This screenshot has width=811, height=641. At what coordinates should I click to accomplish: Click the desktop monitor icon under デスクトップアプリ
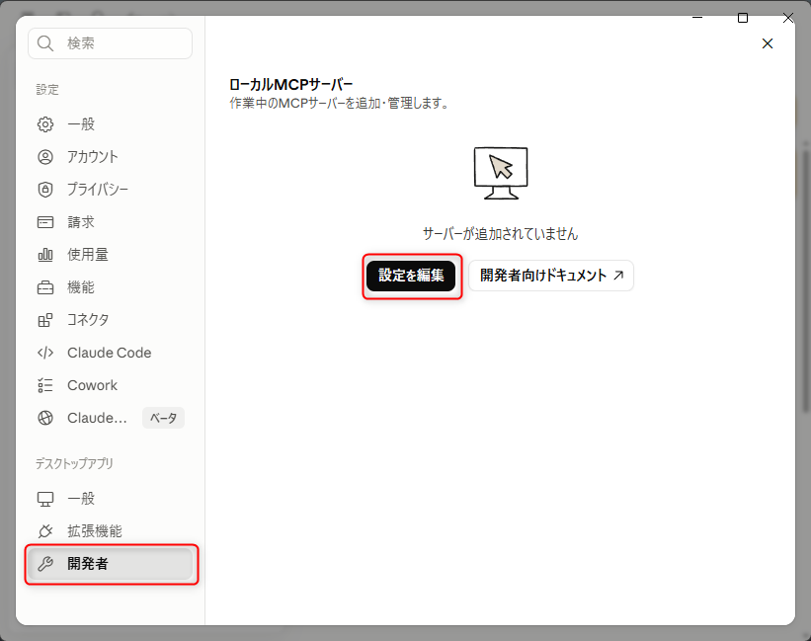pos(45,499)
